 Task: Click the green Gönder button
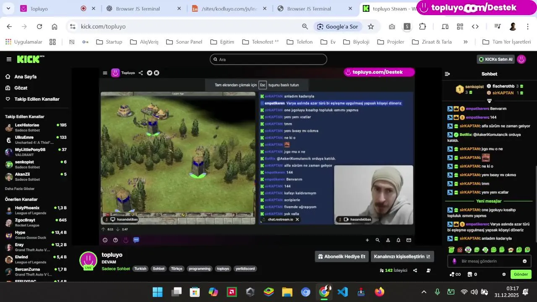[521, 274]
